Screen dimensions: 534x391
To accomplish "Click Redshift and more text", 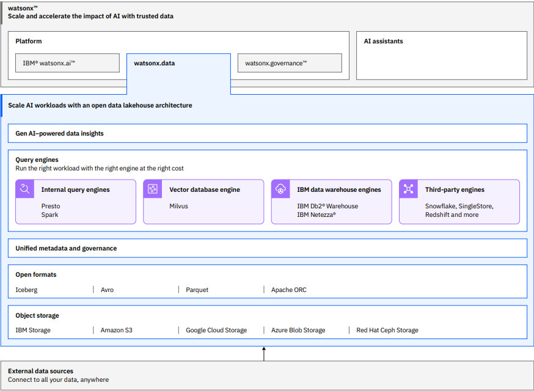I will (x=452, y=214).
